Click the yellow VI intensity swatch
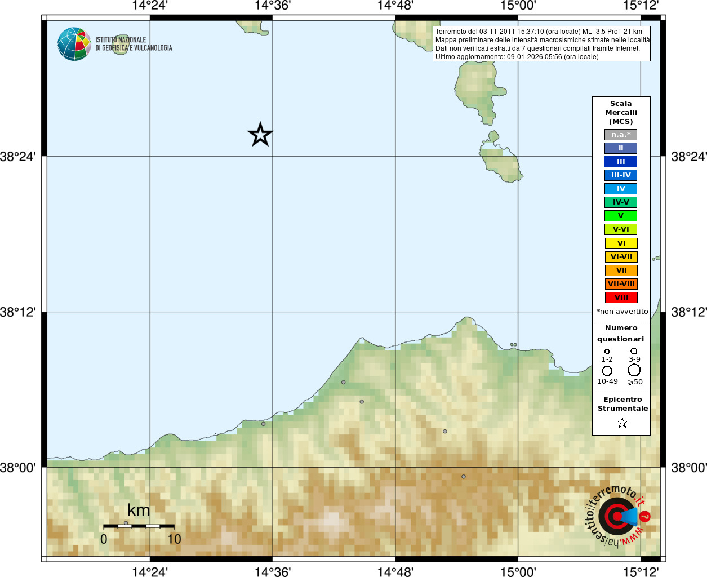 (621, 243)
